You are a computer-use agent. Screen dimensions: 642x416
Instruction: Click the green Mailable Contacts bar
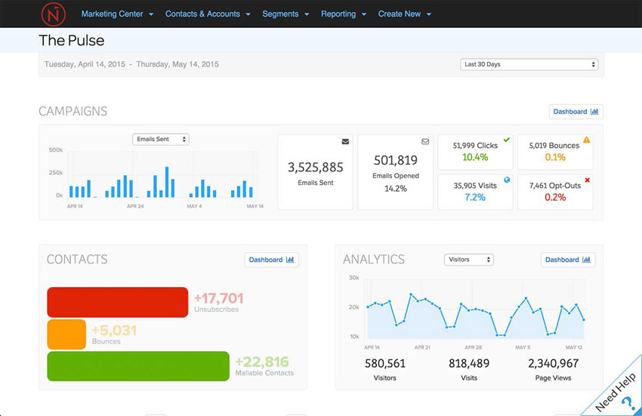[x=138, y=366]
